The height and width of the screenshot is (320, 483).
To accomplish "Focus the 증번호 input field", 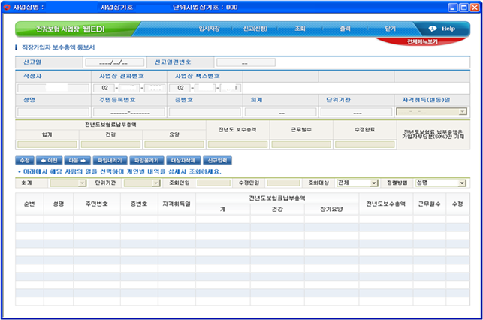I will (205, 112).
